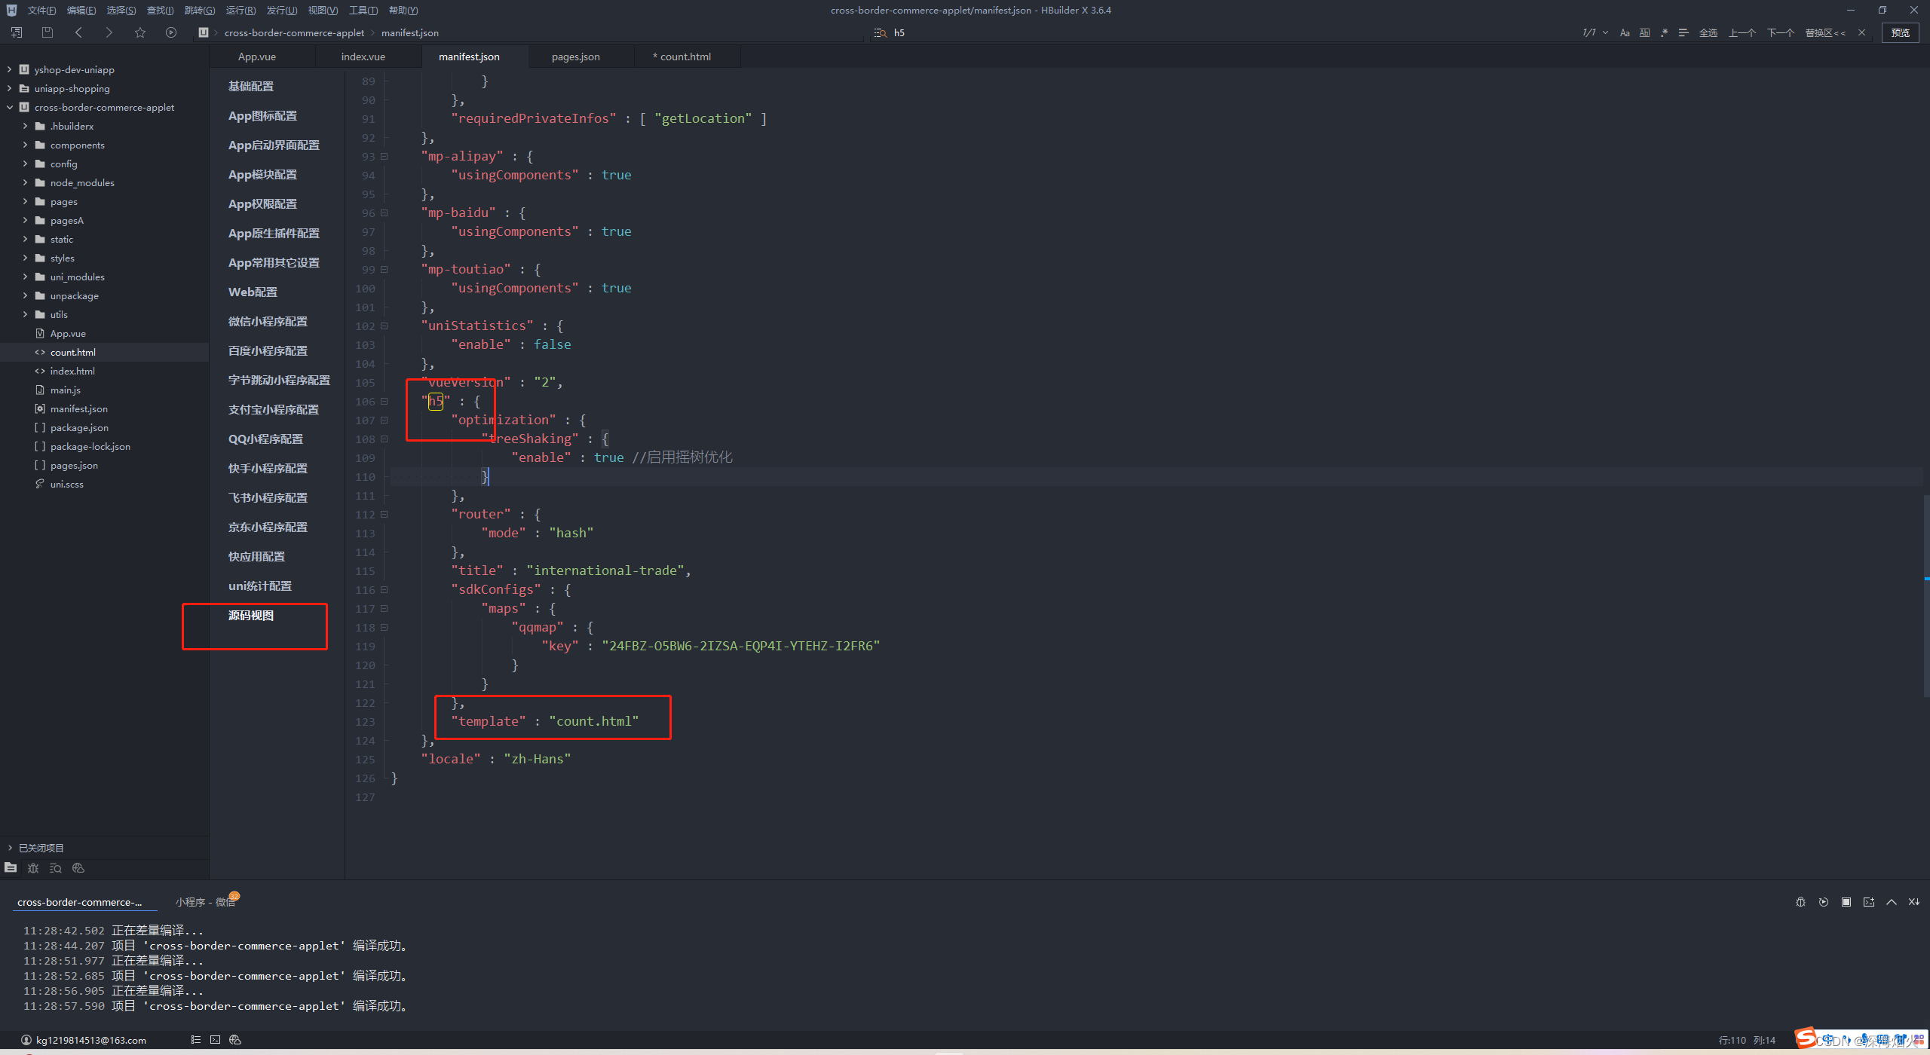Open 微信小程序配置 settings section
Screen dimensions: 1930x1055
[268, 322]
